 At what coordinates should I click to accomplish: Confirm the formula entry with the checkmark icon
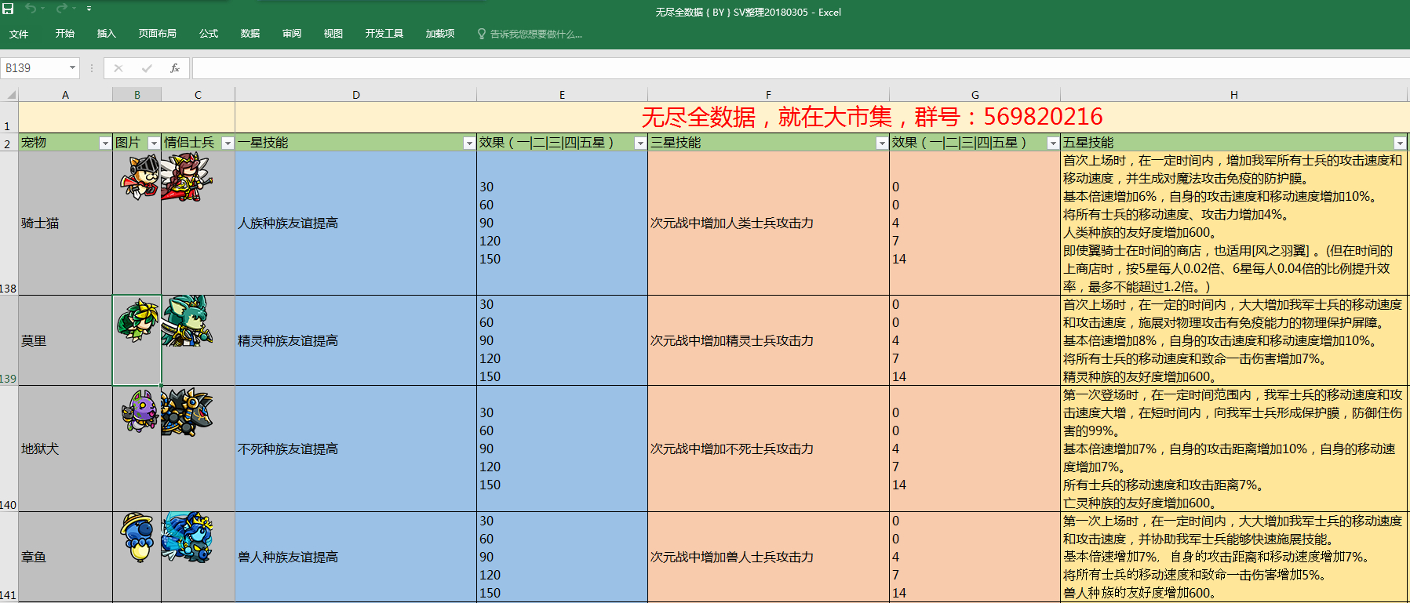tap(147, 68)
